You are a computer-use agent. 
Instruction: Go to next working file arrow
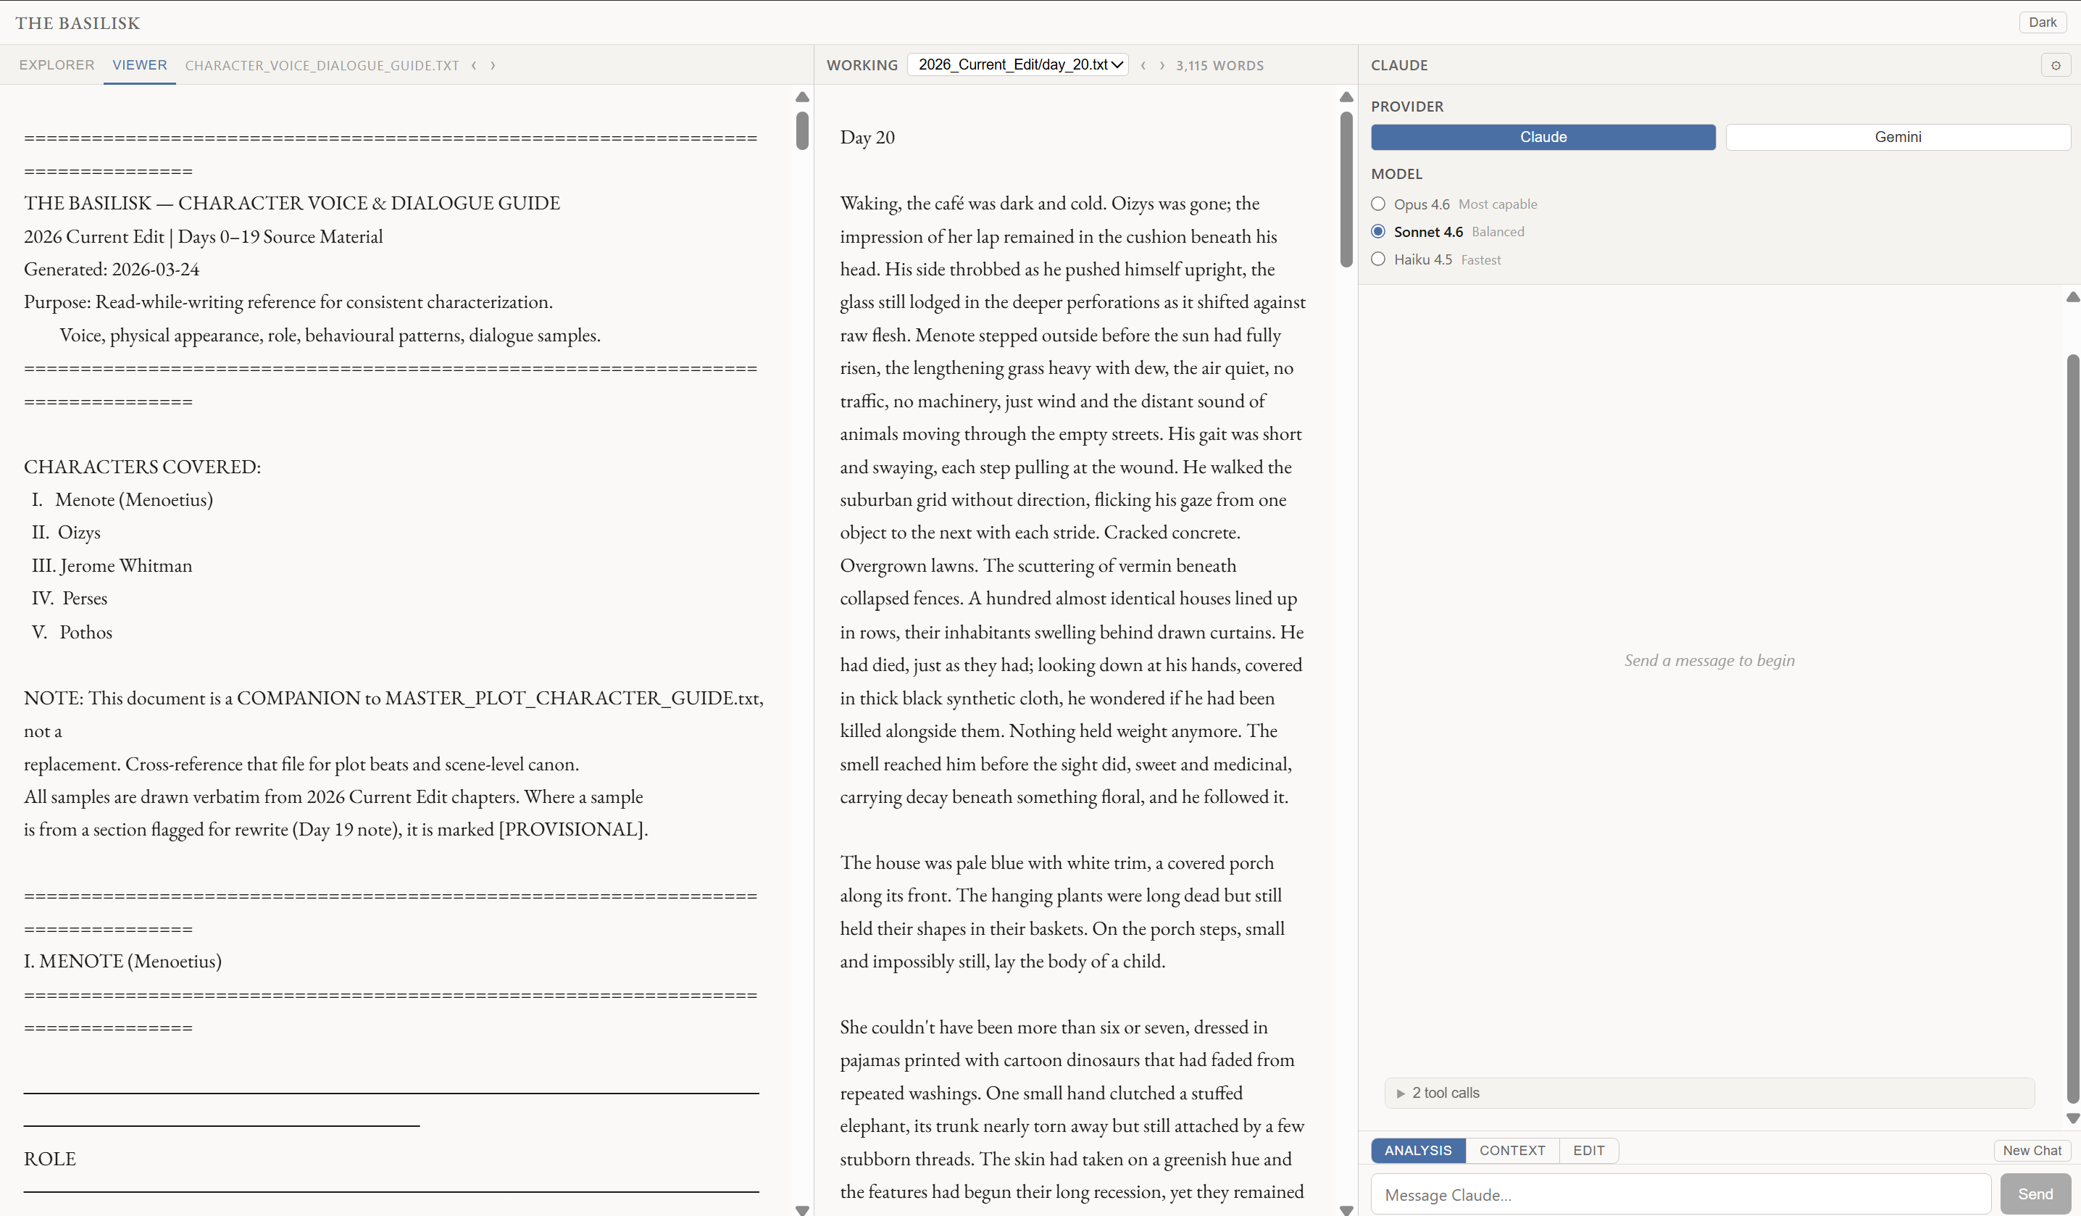(x=1162, y=65)
